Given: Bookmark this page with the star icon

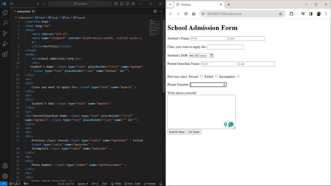Looking at the screenshot, I should click(x=281, y=14).
